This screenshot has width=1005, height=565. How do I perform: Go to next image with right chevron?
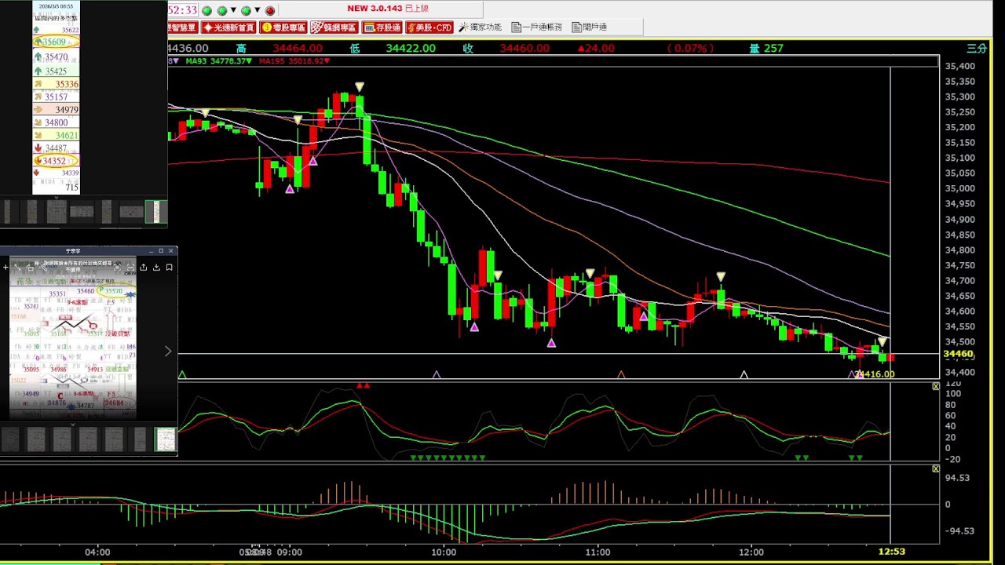(167, 351)
